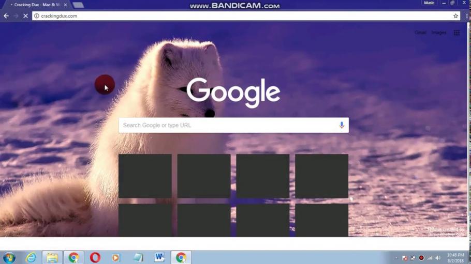Screen dimensions: 471x264
Task: Open the fourth thumbnail in the bottom row
Action: (322, 220)
